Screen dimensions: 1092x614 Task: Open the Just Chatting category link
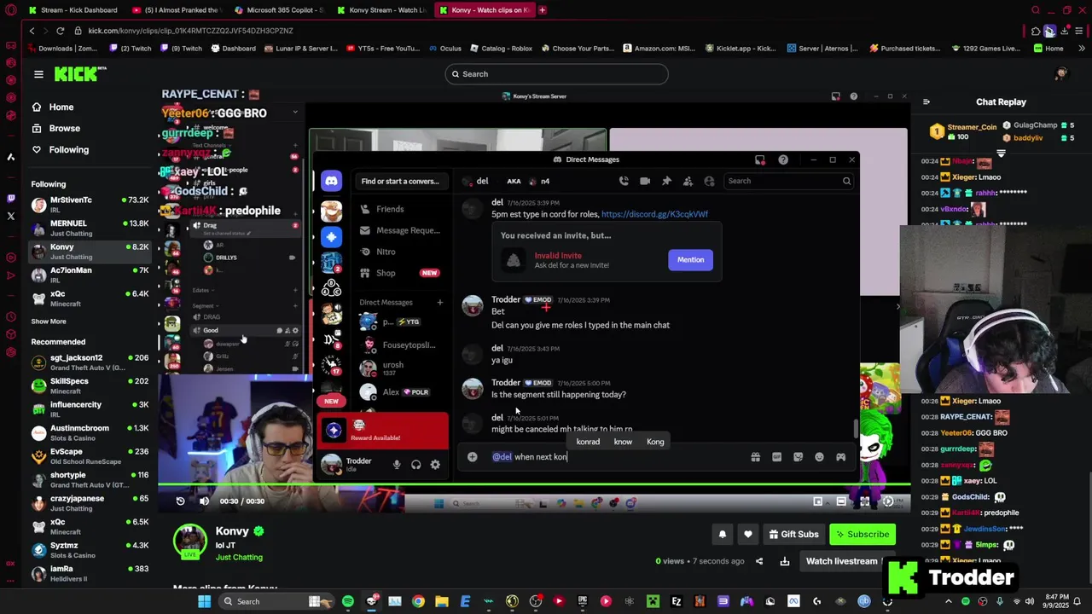coord(239,558)
